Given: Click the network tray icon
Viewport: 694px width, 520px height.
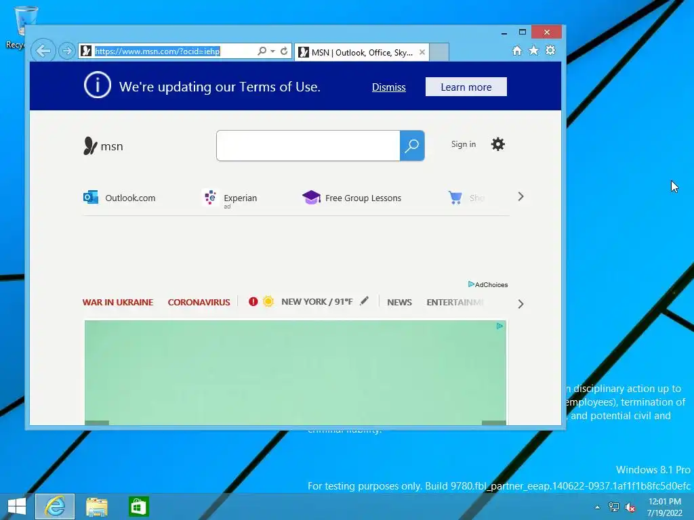Looking at the screenshot, I should 614,507.
